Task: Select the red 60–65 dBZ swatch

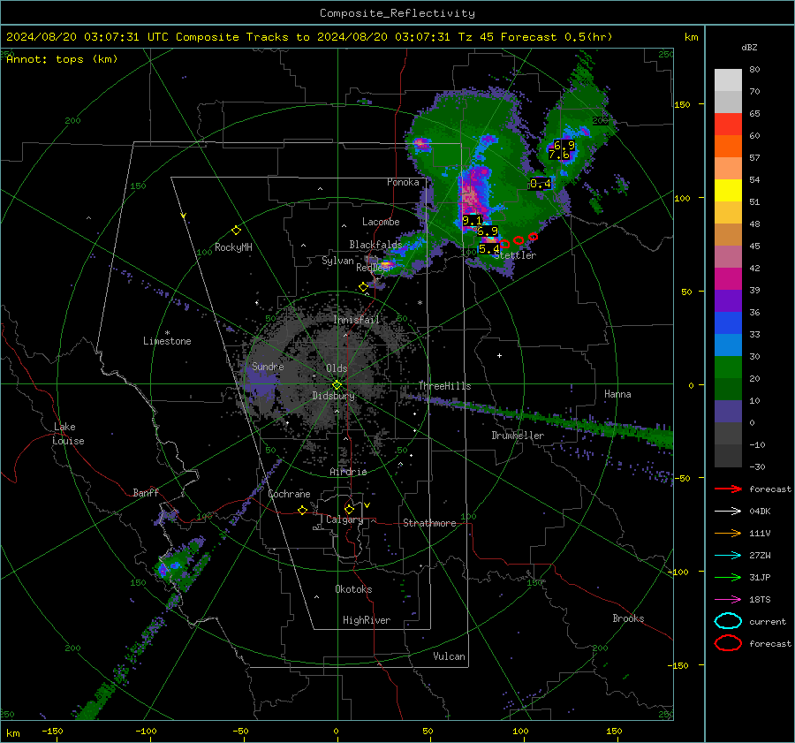Action: [728, 125]
